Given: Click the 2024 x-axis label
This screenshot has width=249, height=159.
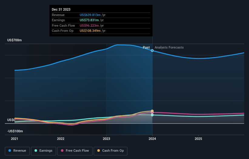Looking at the screenshot, I should [152, 139].
